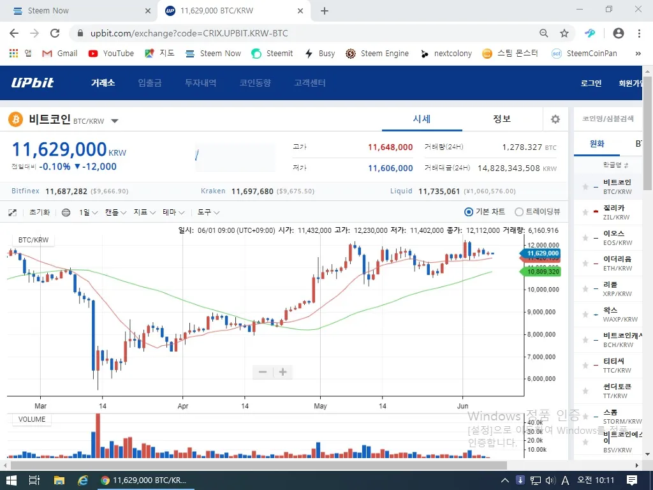Expand chart to fullscreen icon
This screenshot has height=490, width=653.
pyautogui.click(x=13, y=212)
